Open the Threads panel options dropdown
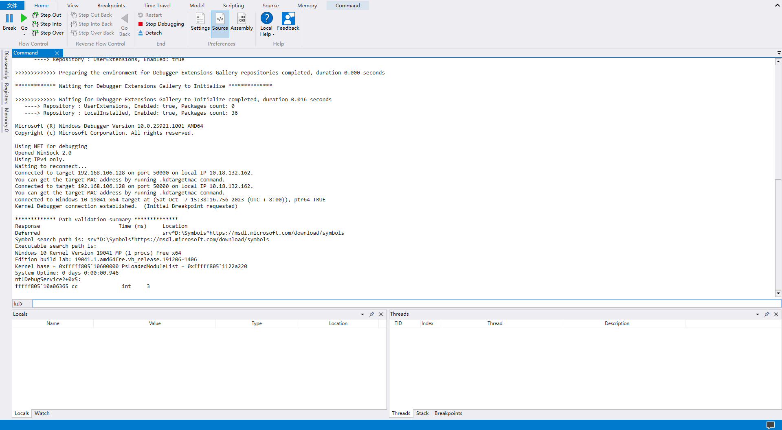782x430 pixels. [757, 314]
